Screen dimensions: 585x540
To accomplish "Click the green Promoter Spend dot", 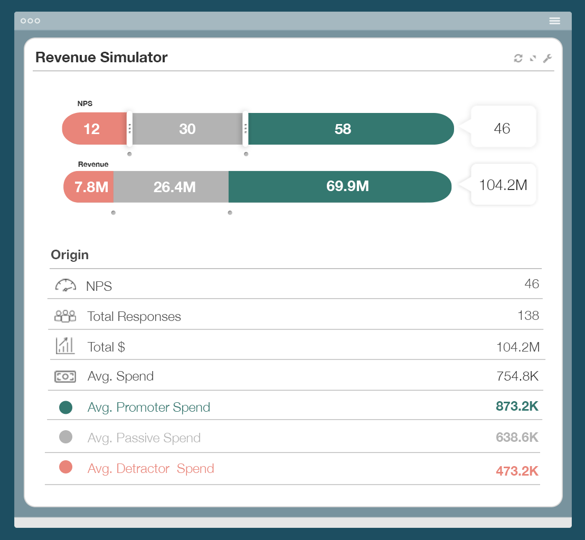I will coord(65,407).
